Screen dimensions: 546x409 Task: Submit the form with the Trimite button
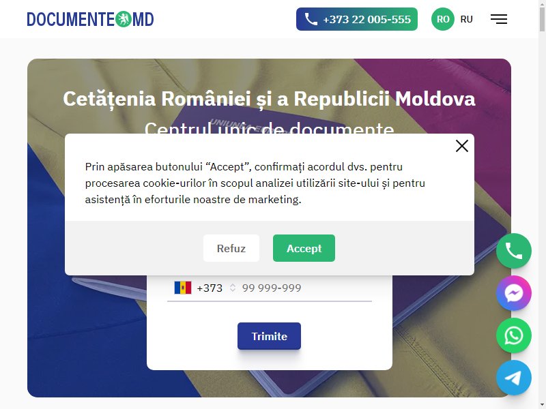(x=269, y=336)
